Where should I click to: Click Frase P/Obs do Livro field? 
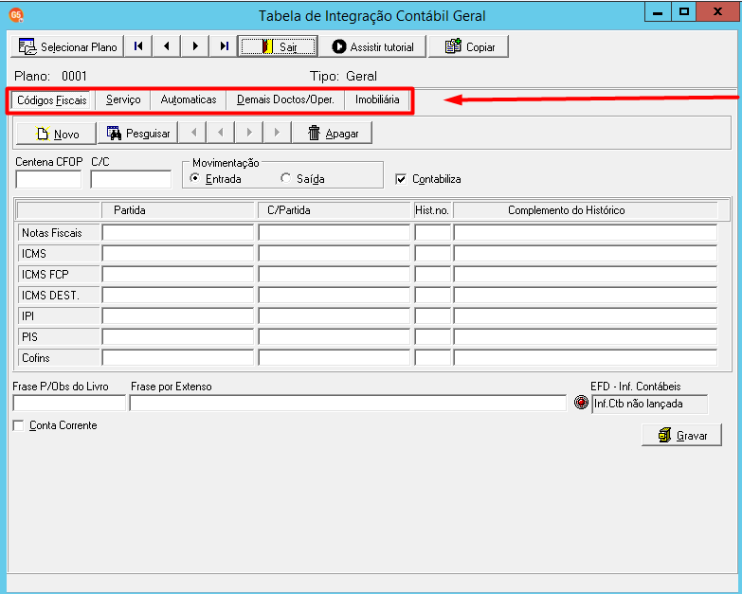pos(69,404)
